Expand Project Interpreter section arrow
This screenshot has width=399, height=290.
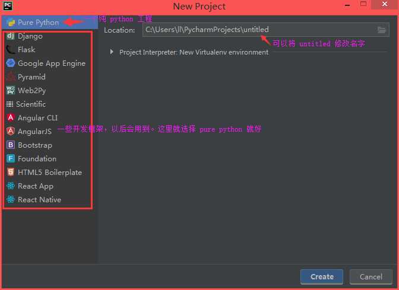click(x=112, y=52)
